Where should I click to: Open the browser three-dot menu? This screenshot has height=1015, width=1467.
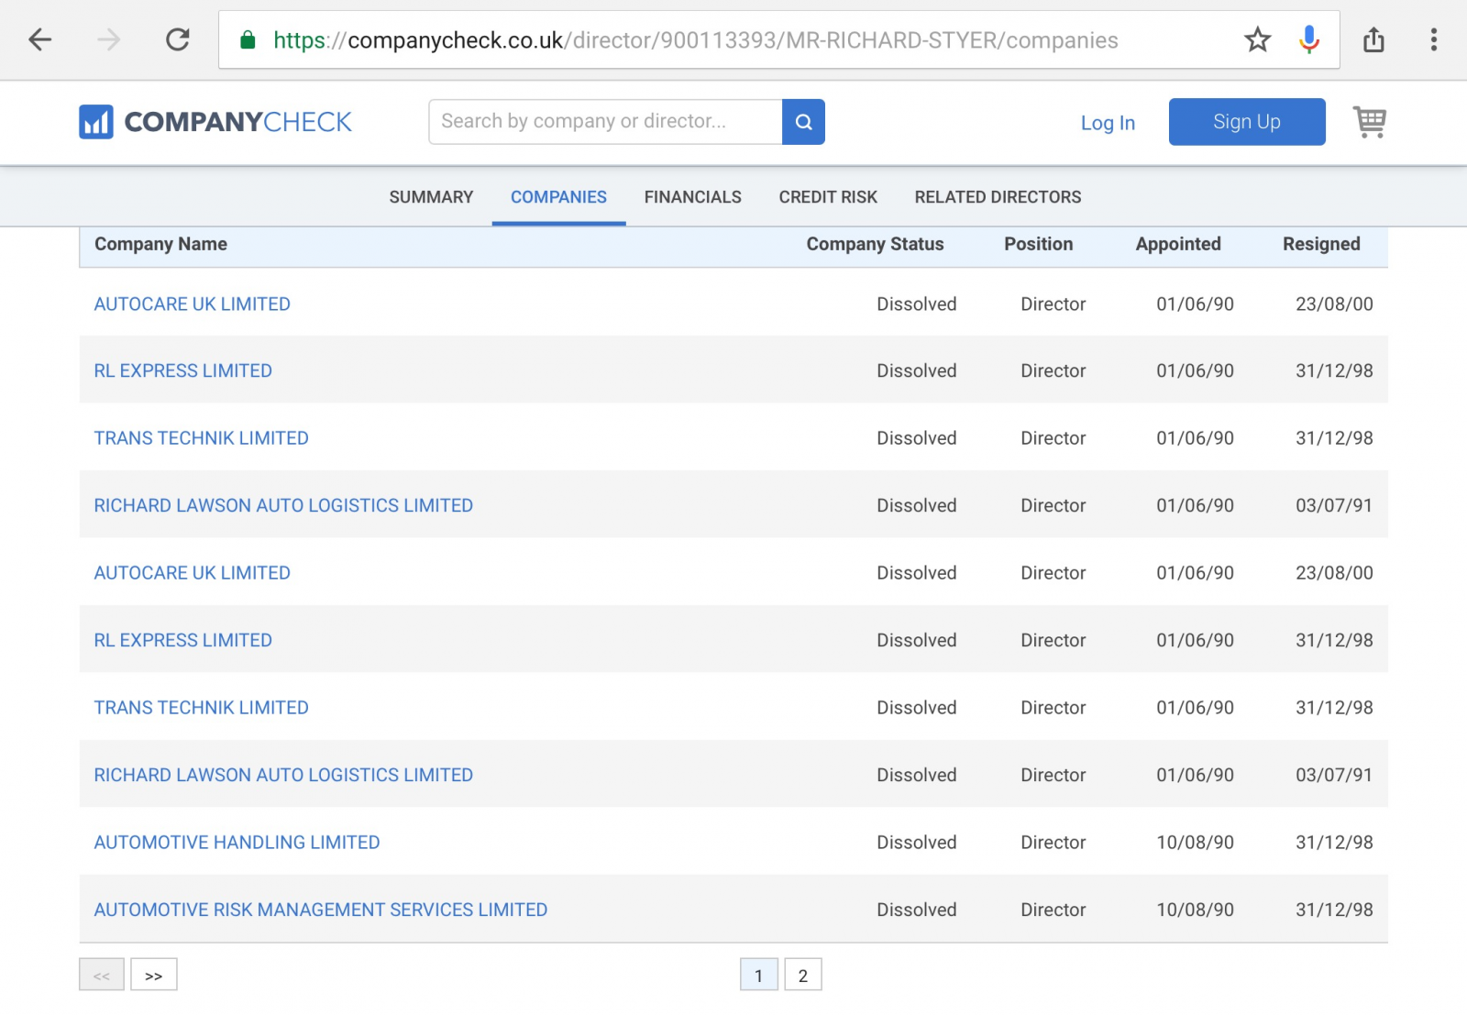click(1434, 39)
